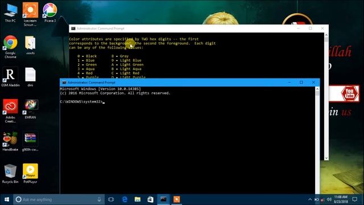
Task: Click the front Command Prompt system menu icon
Action: [64, 83]
